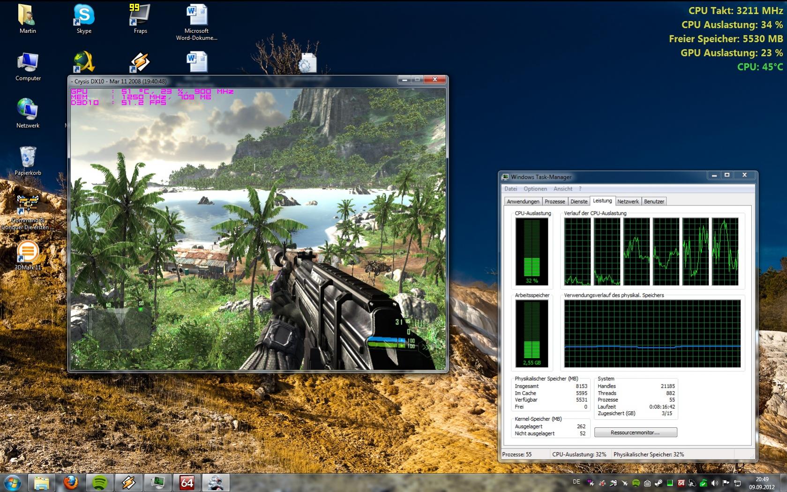The image size is (787, 492).
Task: Click the Im Cache value 5595
Action: 581,393
